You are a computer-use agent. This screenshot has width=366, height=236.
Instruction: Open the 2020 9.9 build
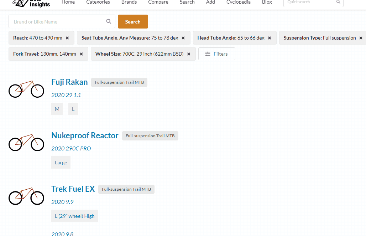(62, 202)
